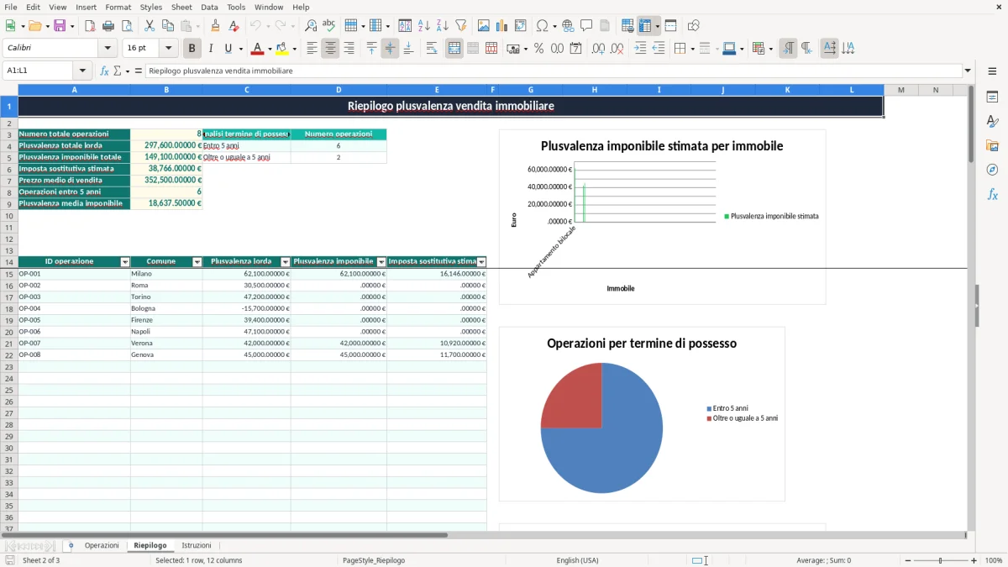Click yellow Background Color swatch
Viewport: 1008px width, 567px height.
click(x=282, y=49)
